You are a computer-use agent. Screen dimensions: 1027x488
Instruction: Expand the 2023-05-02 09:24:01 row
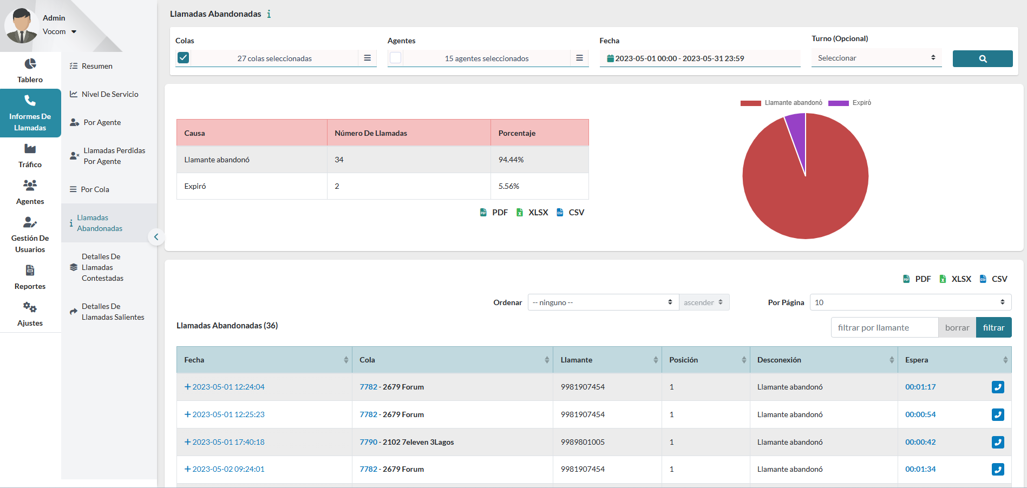(187, 470)
